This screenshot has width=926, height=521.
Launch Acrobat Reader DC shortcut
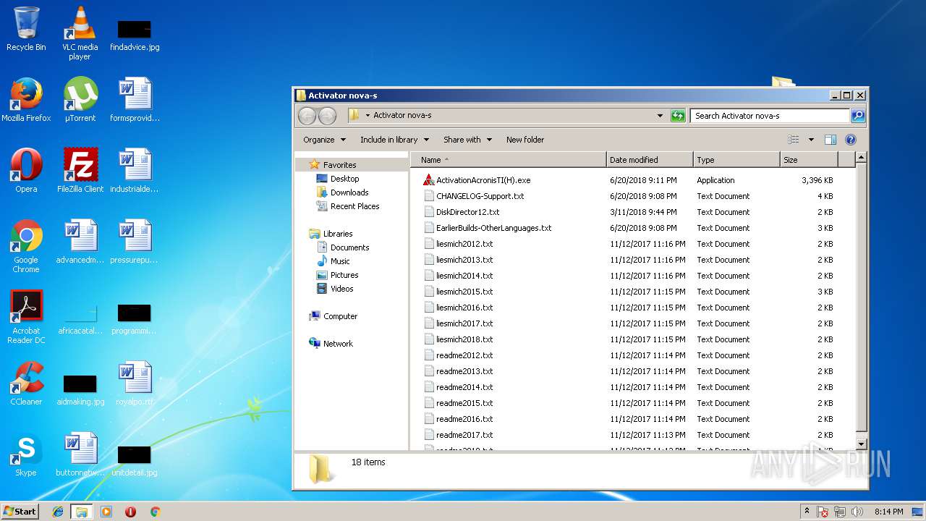[26, 317]
